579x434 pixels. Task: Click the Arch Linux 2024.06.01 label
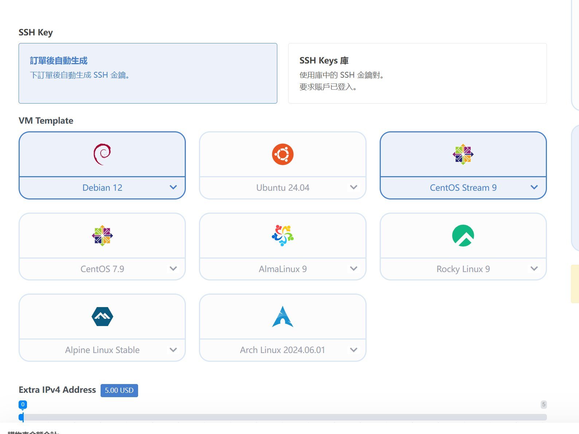[x=282, y=350]
